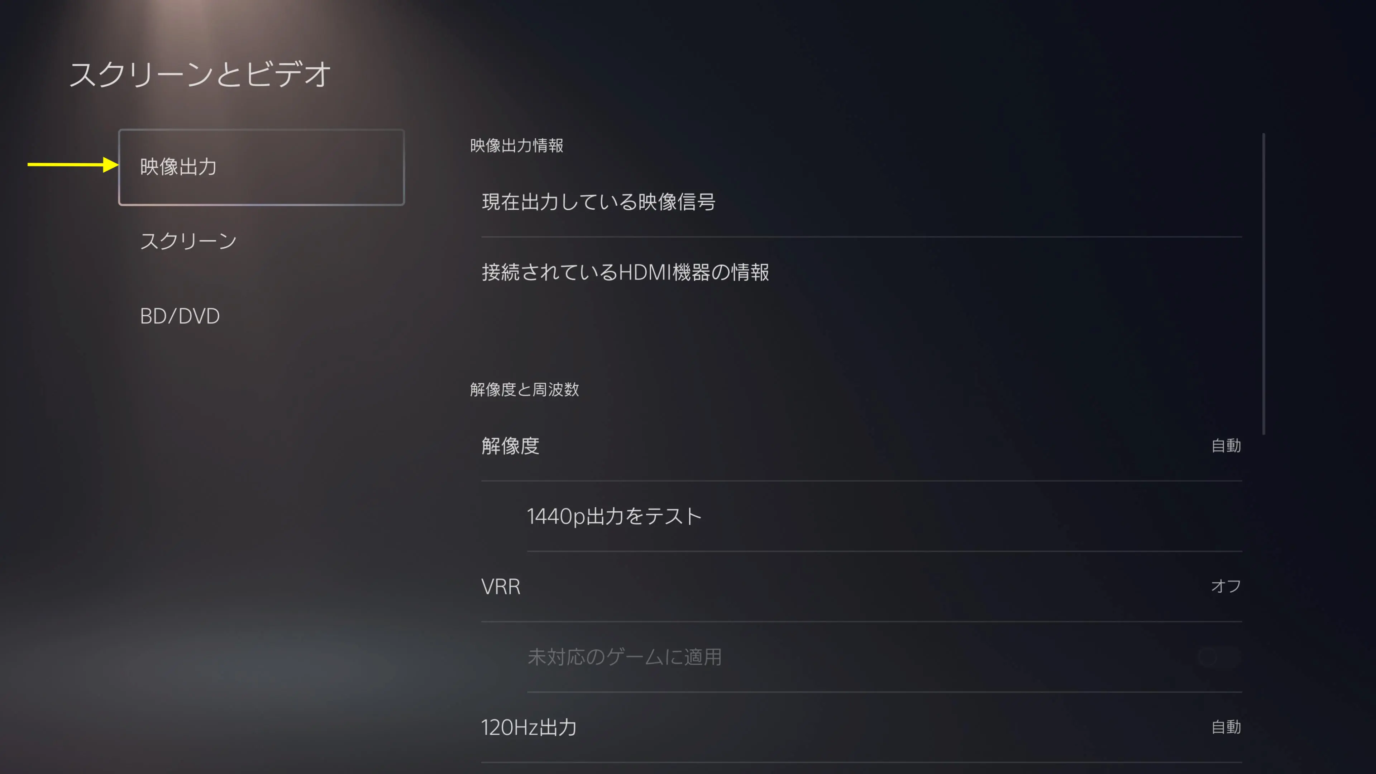Open the スクリーン settings category
This screenshot has width=1376, height=774.
(188, 242)
